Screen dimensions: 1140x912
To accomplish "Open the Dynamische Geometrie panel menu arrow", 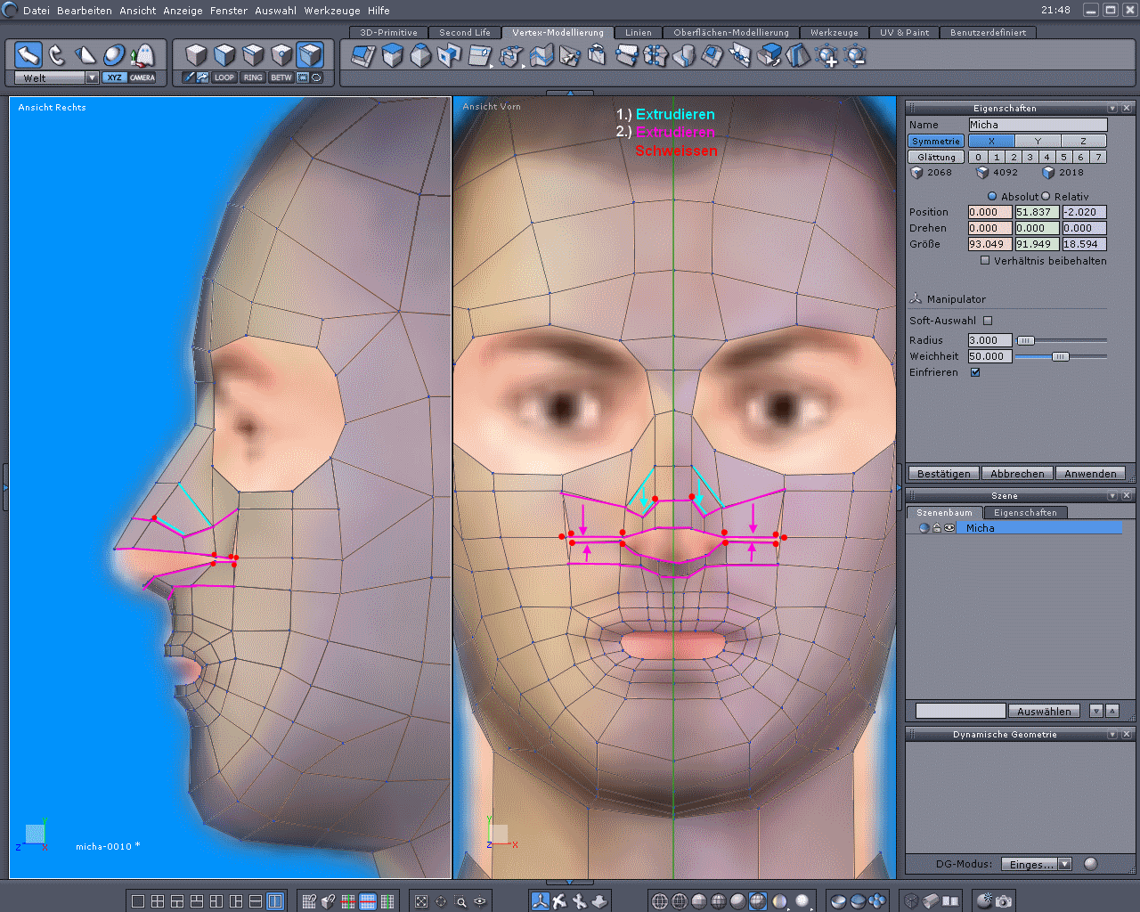I will click(x=1112, y=734).
